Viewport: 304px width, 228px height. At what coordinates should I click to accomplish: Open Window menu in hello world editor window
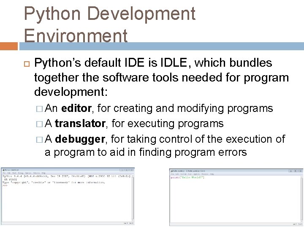(x=205, y=174)
